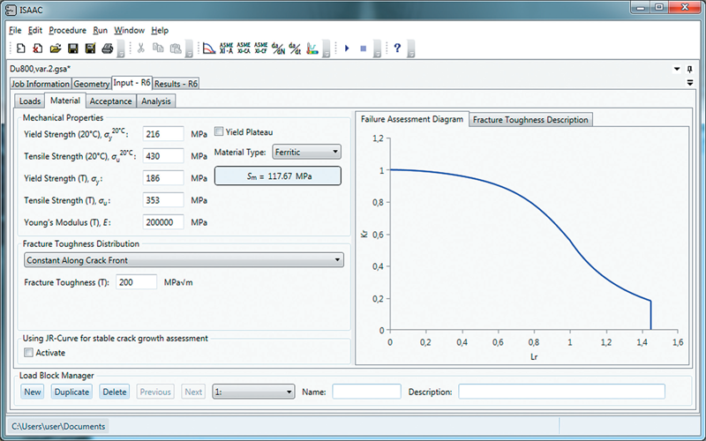Open the Material Type dropdown
Viewport: 706px width, 441px height.
click(x=306, y=152)
